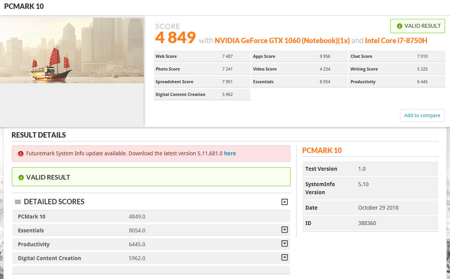Click the info icon in the top VALID RESULT badge
This screenshot has width=450, height=279.
point(399,26)
